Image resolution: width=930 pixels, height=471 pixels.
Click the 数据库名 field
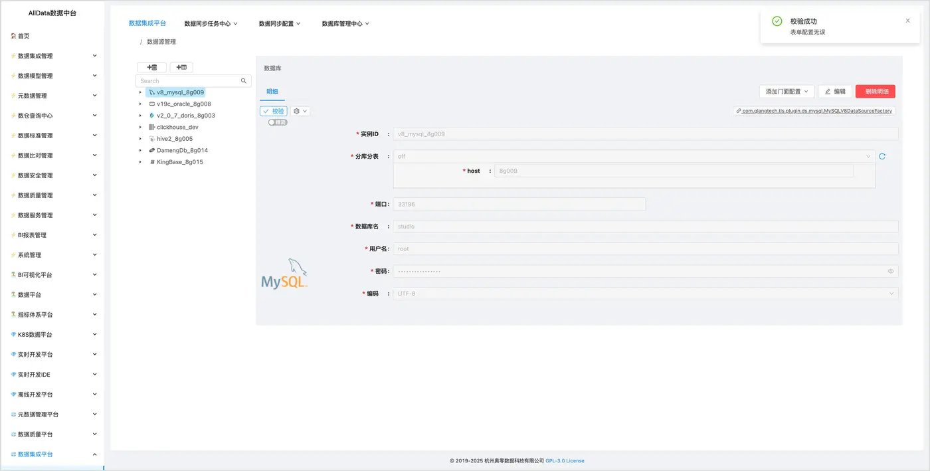[x=646, y=227]
